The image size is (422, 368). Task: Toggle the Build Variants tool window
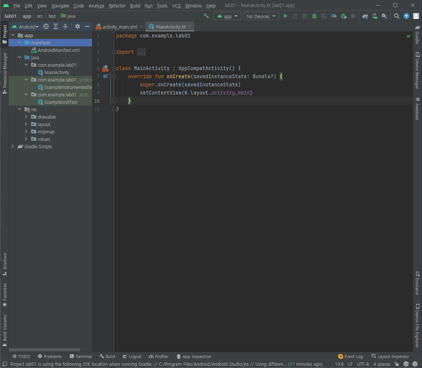(x=4, y=331)
